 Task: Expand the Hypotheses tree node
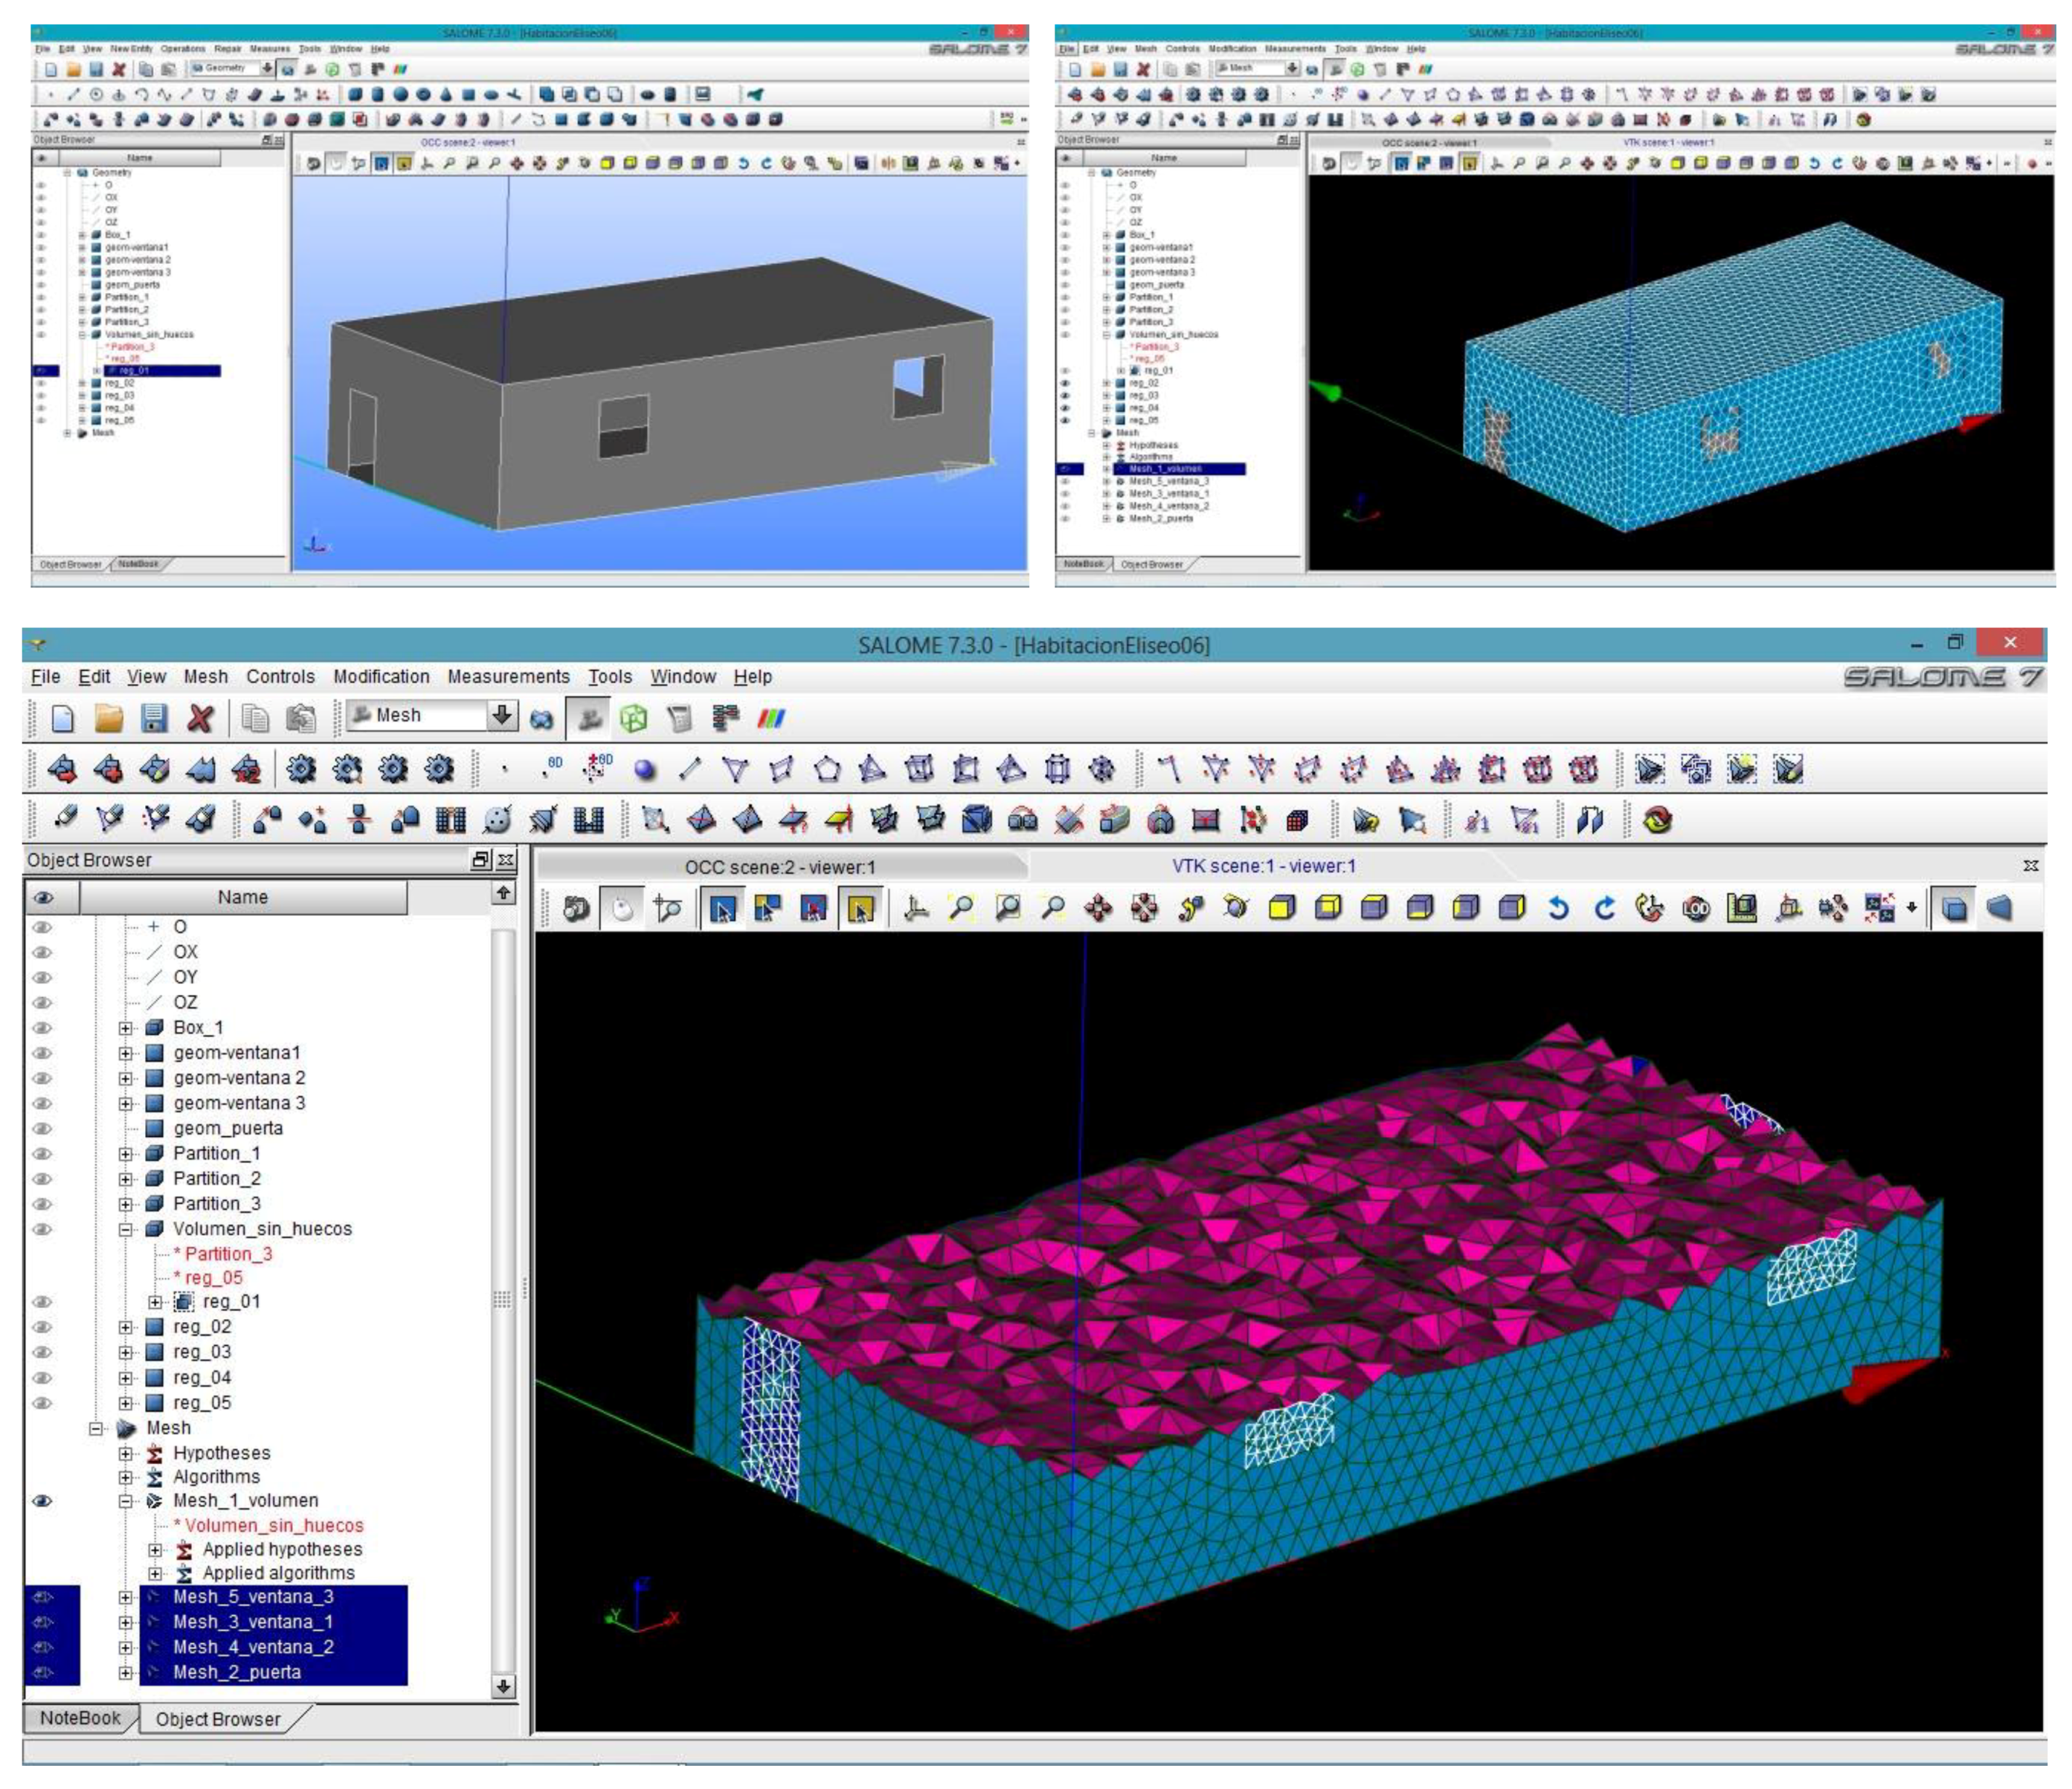[126, 1453]
